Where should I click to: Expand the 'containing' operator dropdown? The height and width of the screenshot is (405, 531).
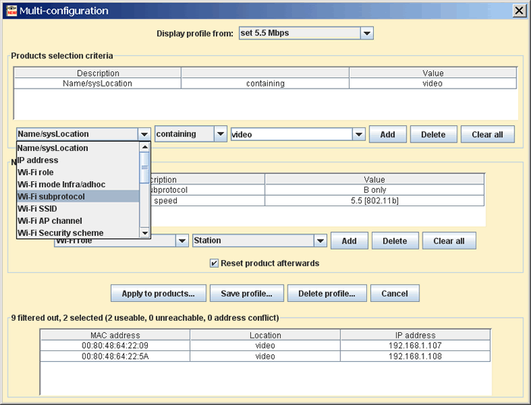pos(220,134)
